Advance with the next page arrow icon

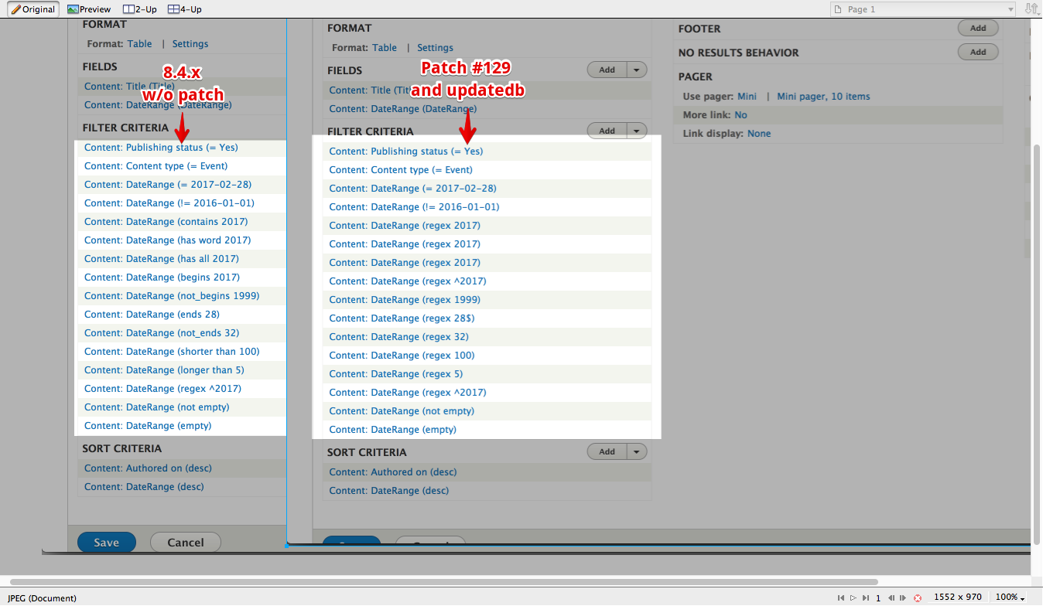903,597
